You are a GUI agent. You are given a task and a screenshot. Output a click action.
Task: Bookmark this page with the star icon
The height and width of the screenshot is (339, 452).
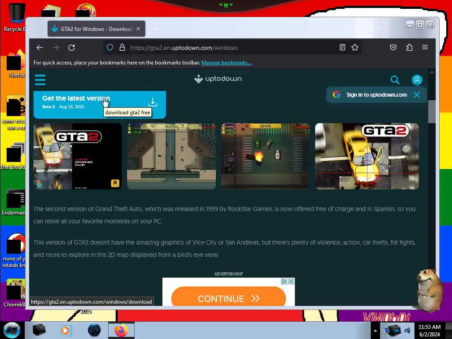click(355, 48)
